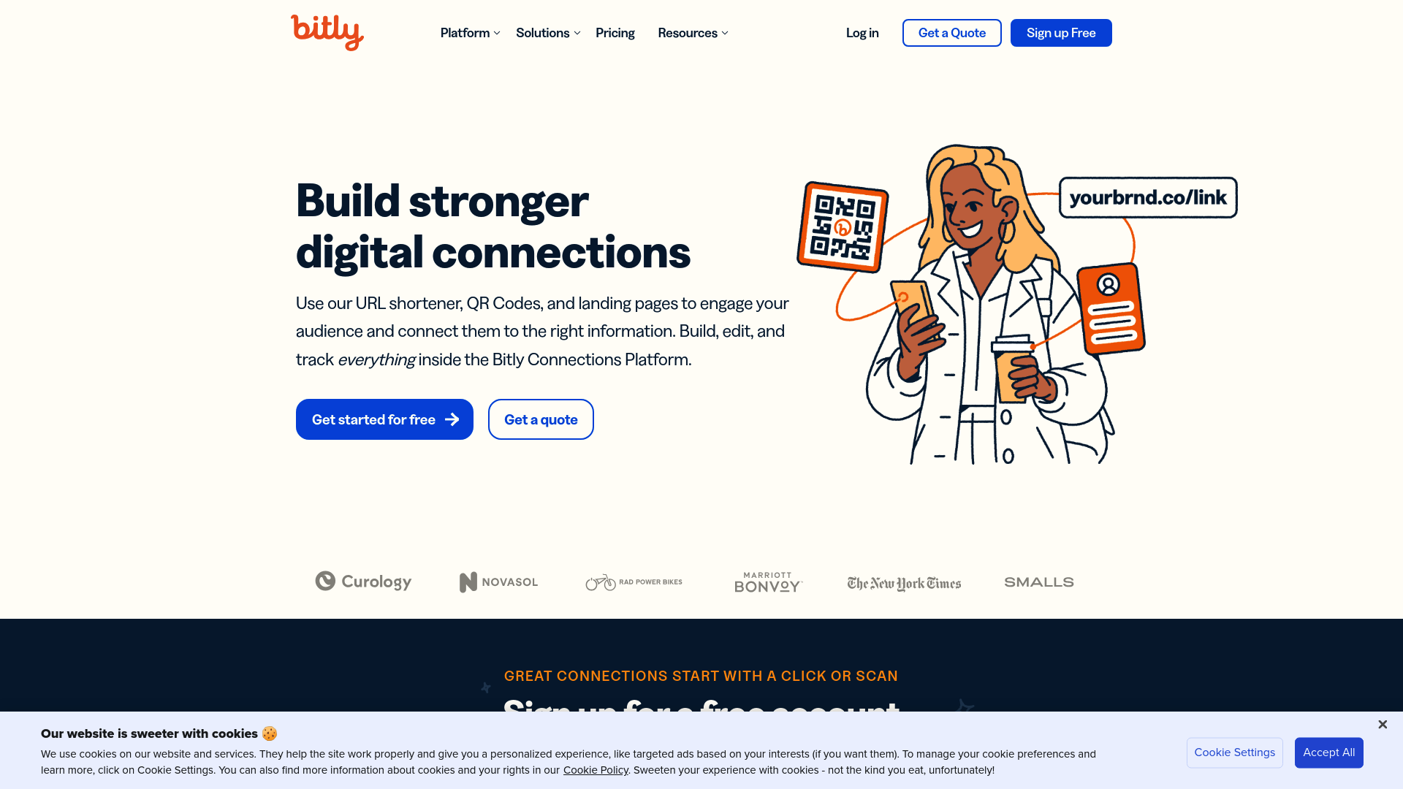Click the Get a Quote button
The image size is (1403, 789).
(952, 33)
